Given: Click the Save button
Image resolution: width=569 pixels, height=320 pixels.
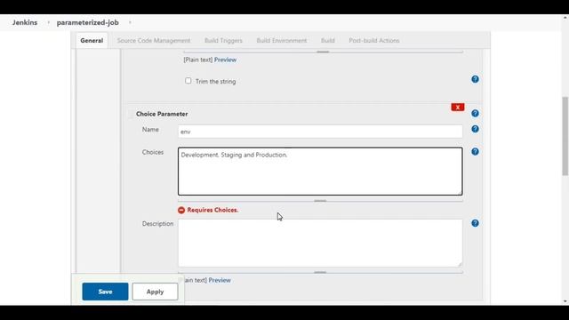Looking at the screenshot, I should (105, 292).
